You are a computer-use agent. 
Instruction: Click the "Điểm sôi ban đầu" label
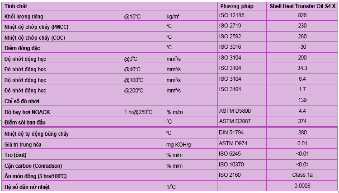(25, 122)
